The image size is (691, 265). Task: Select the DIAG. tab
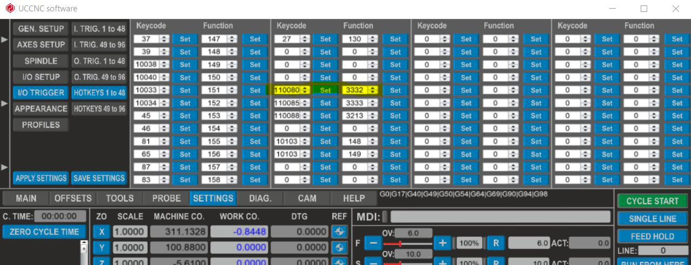pyautogui.click(x=260, y=198)
